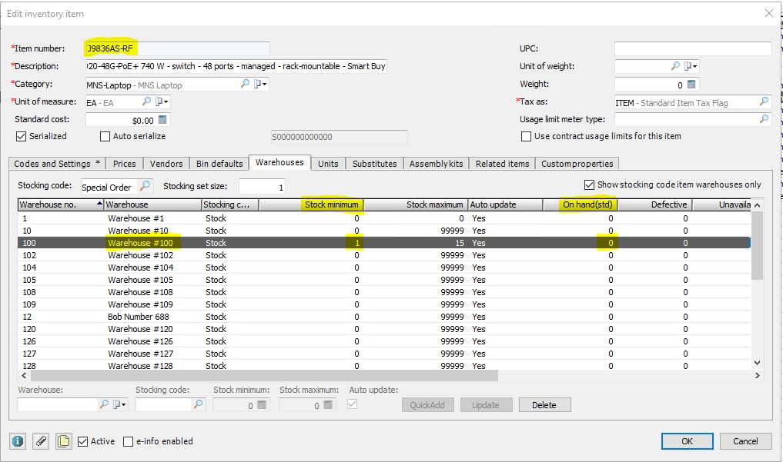Open the Assembly kits tab
This screenshot has height=462, width=783.
[x=436, y=164]
